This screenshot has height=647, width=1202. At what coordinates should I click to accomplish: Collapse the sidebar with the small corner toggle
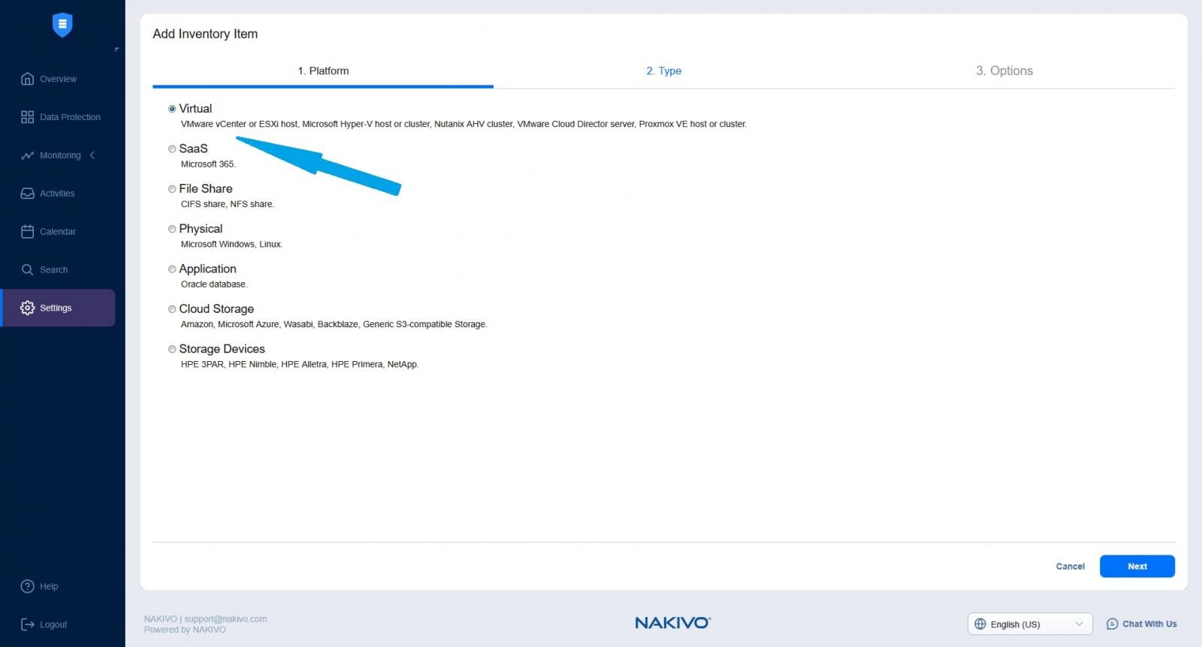tap(116, 50)
